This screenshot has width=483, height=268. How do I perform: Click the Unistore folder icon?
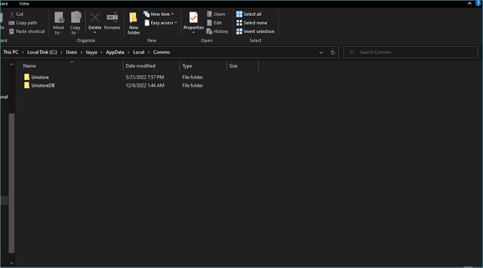pyautogui.click(x=27, y=77)
